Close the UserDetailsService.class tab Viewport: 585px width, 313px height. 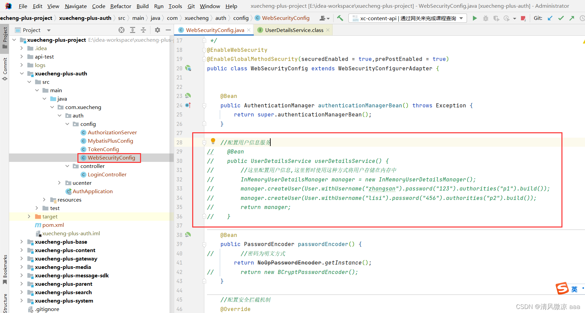328,30
